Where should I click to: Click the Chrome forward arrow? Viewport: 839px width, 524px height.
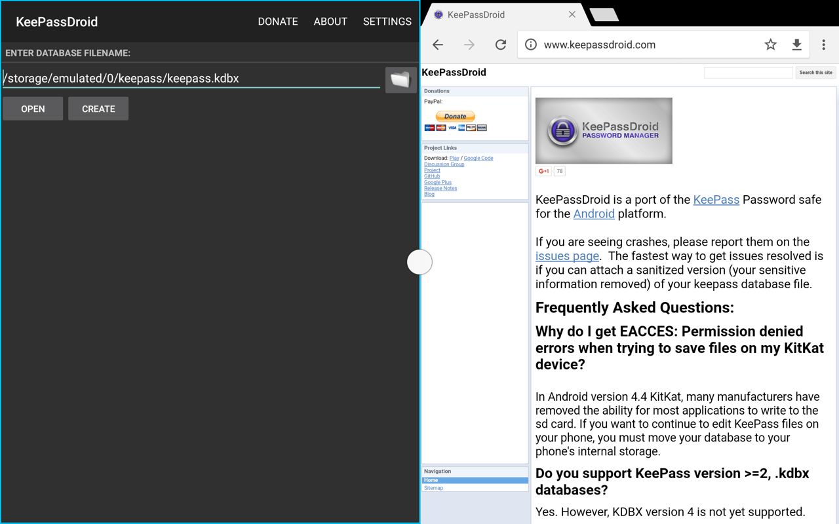tap(469, 45)
